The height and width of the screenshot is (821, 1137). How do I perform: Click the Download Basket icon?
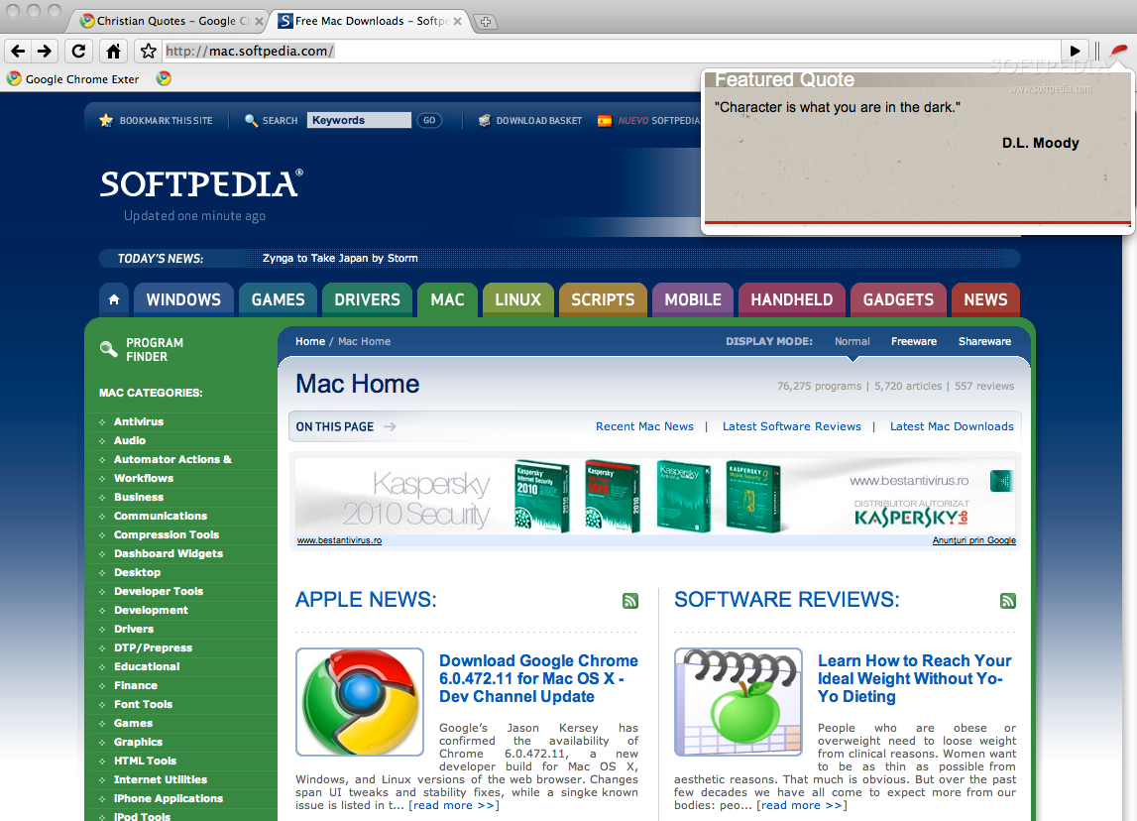click(x=485, y=120)
